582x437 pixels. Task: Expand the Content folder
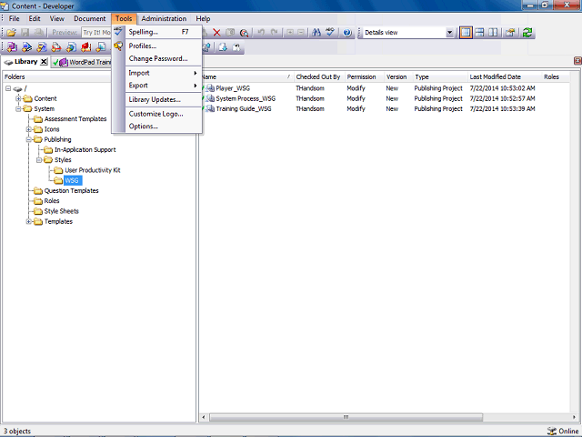18,98
